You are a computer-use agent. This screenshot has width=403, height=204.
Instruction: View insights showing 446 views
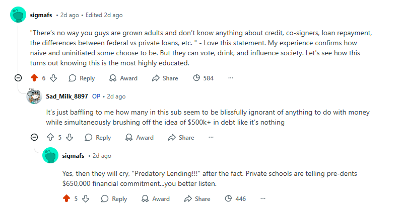pyautogui.click(x=236, y=198)
